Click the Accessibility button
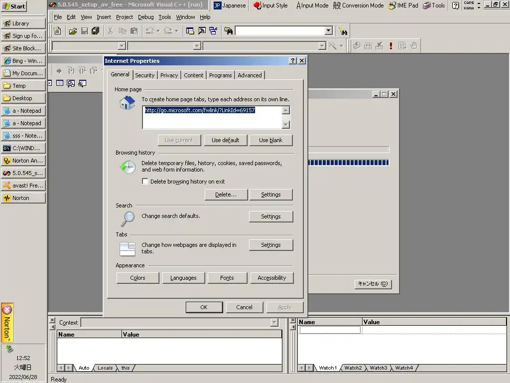Image resolution: width=510 pixels, height=383 pixels. pos(272,278)
